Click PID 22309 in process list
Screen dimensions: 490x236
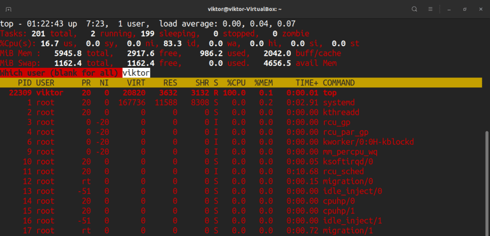[20, 93]
